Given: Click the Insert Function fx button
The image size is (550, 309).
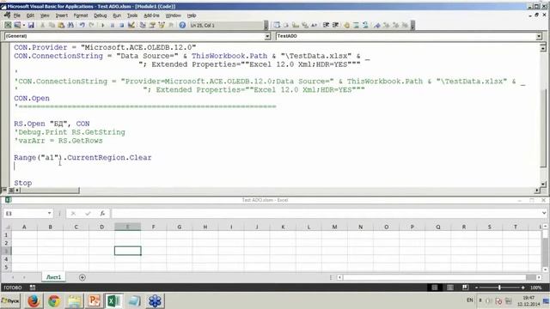Looking at the screenshot, I should click(102, 214).
